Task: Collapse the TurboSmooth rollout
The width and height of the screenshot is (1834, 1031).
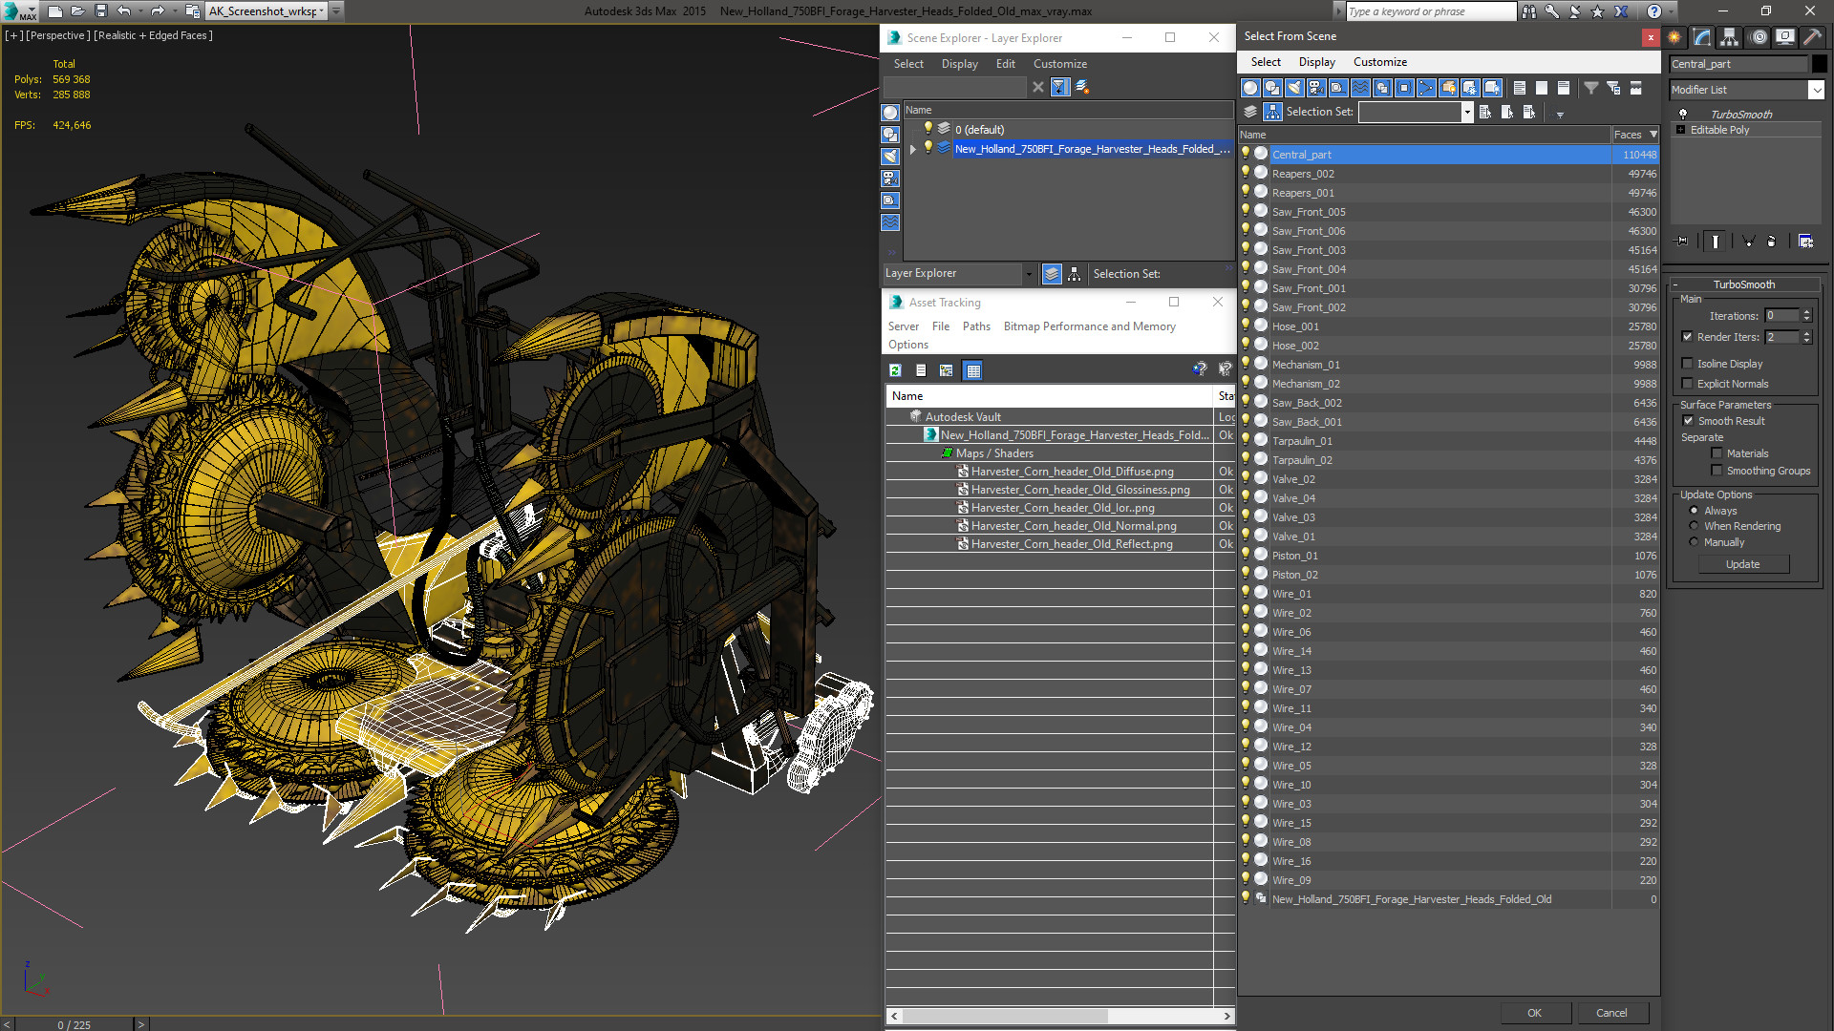Action: (x=1743, y=284)
